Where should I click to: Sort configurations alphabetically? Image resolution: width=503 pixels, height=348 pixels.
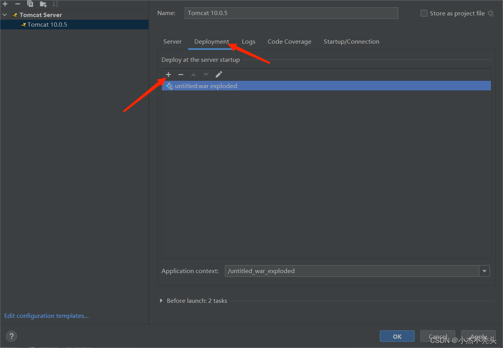55,4
